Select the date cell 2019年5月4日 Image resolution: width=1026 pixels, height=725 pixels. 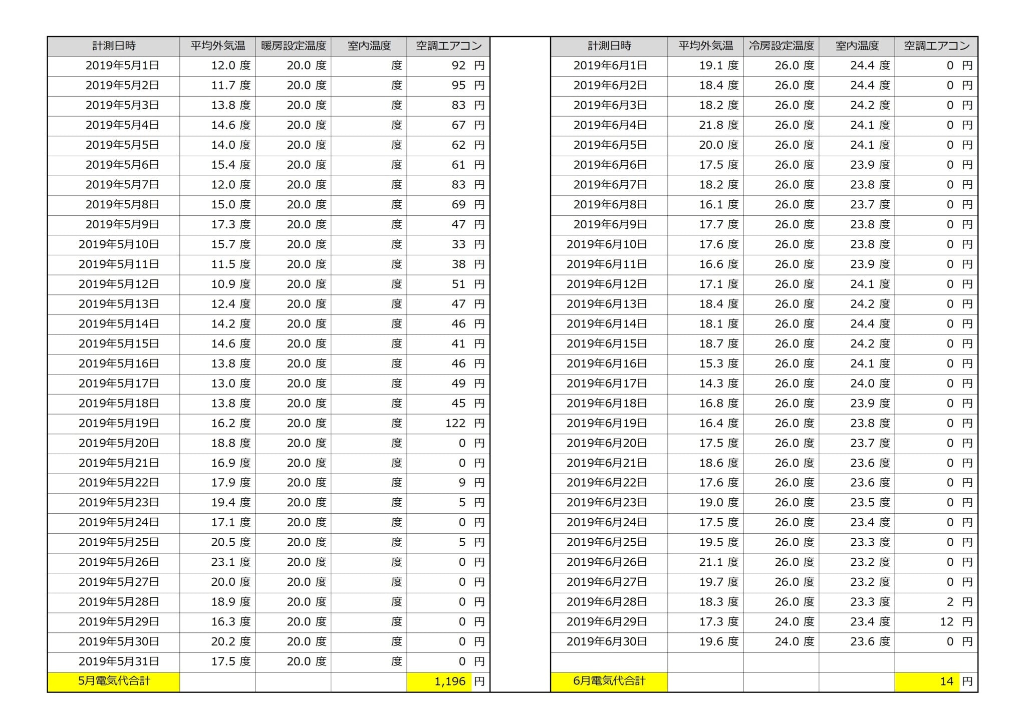pos(114,126)
